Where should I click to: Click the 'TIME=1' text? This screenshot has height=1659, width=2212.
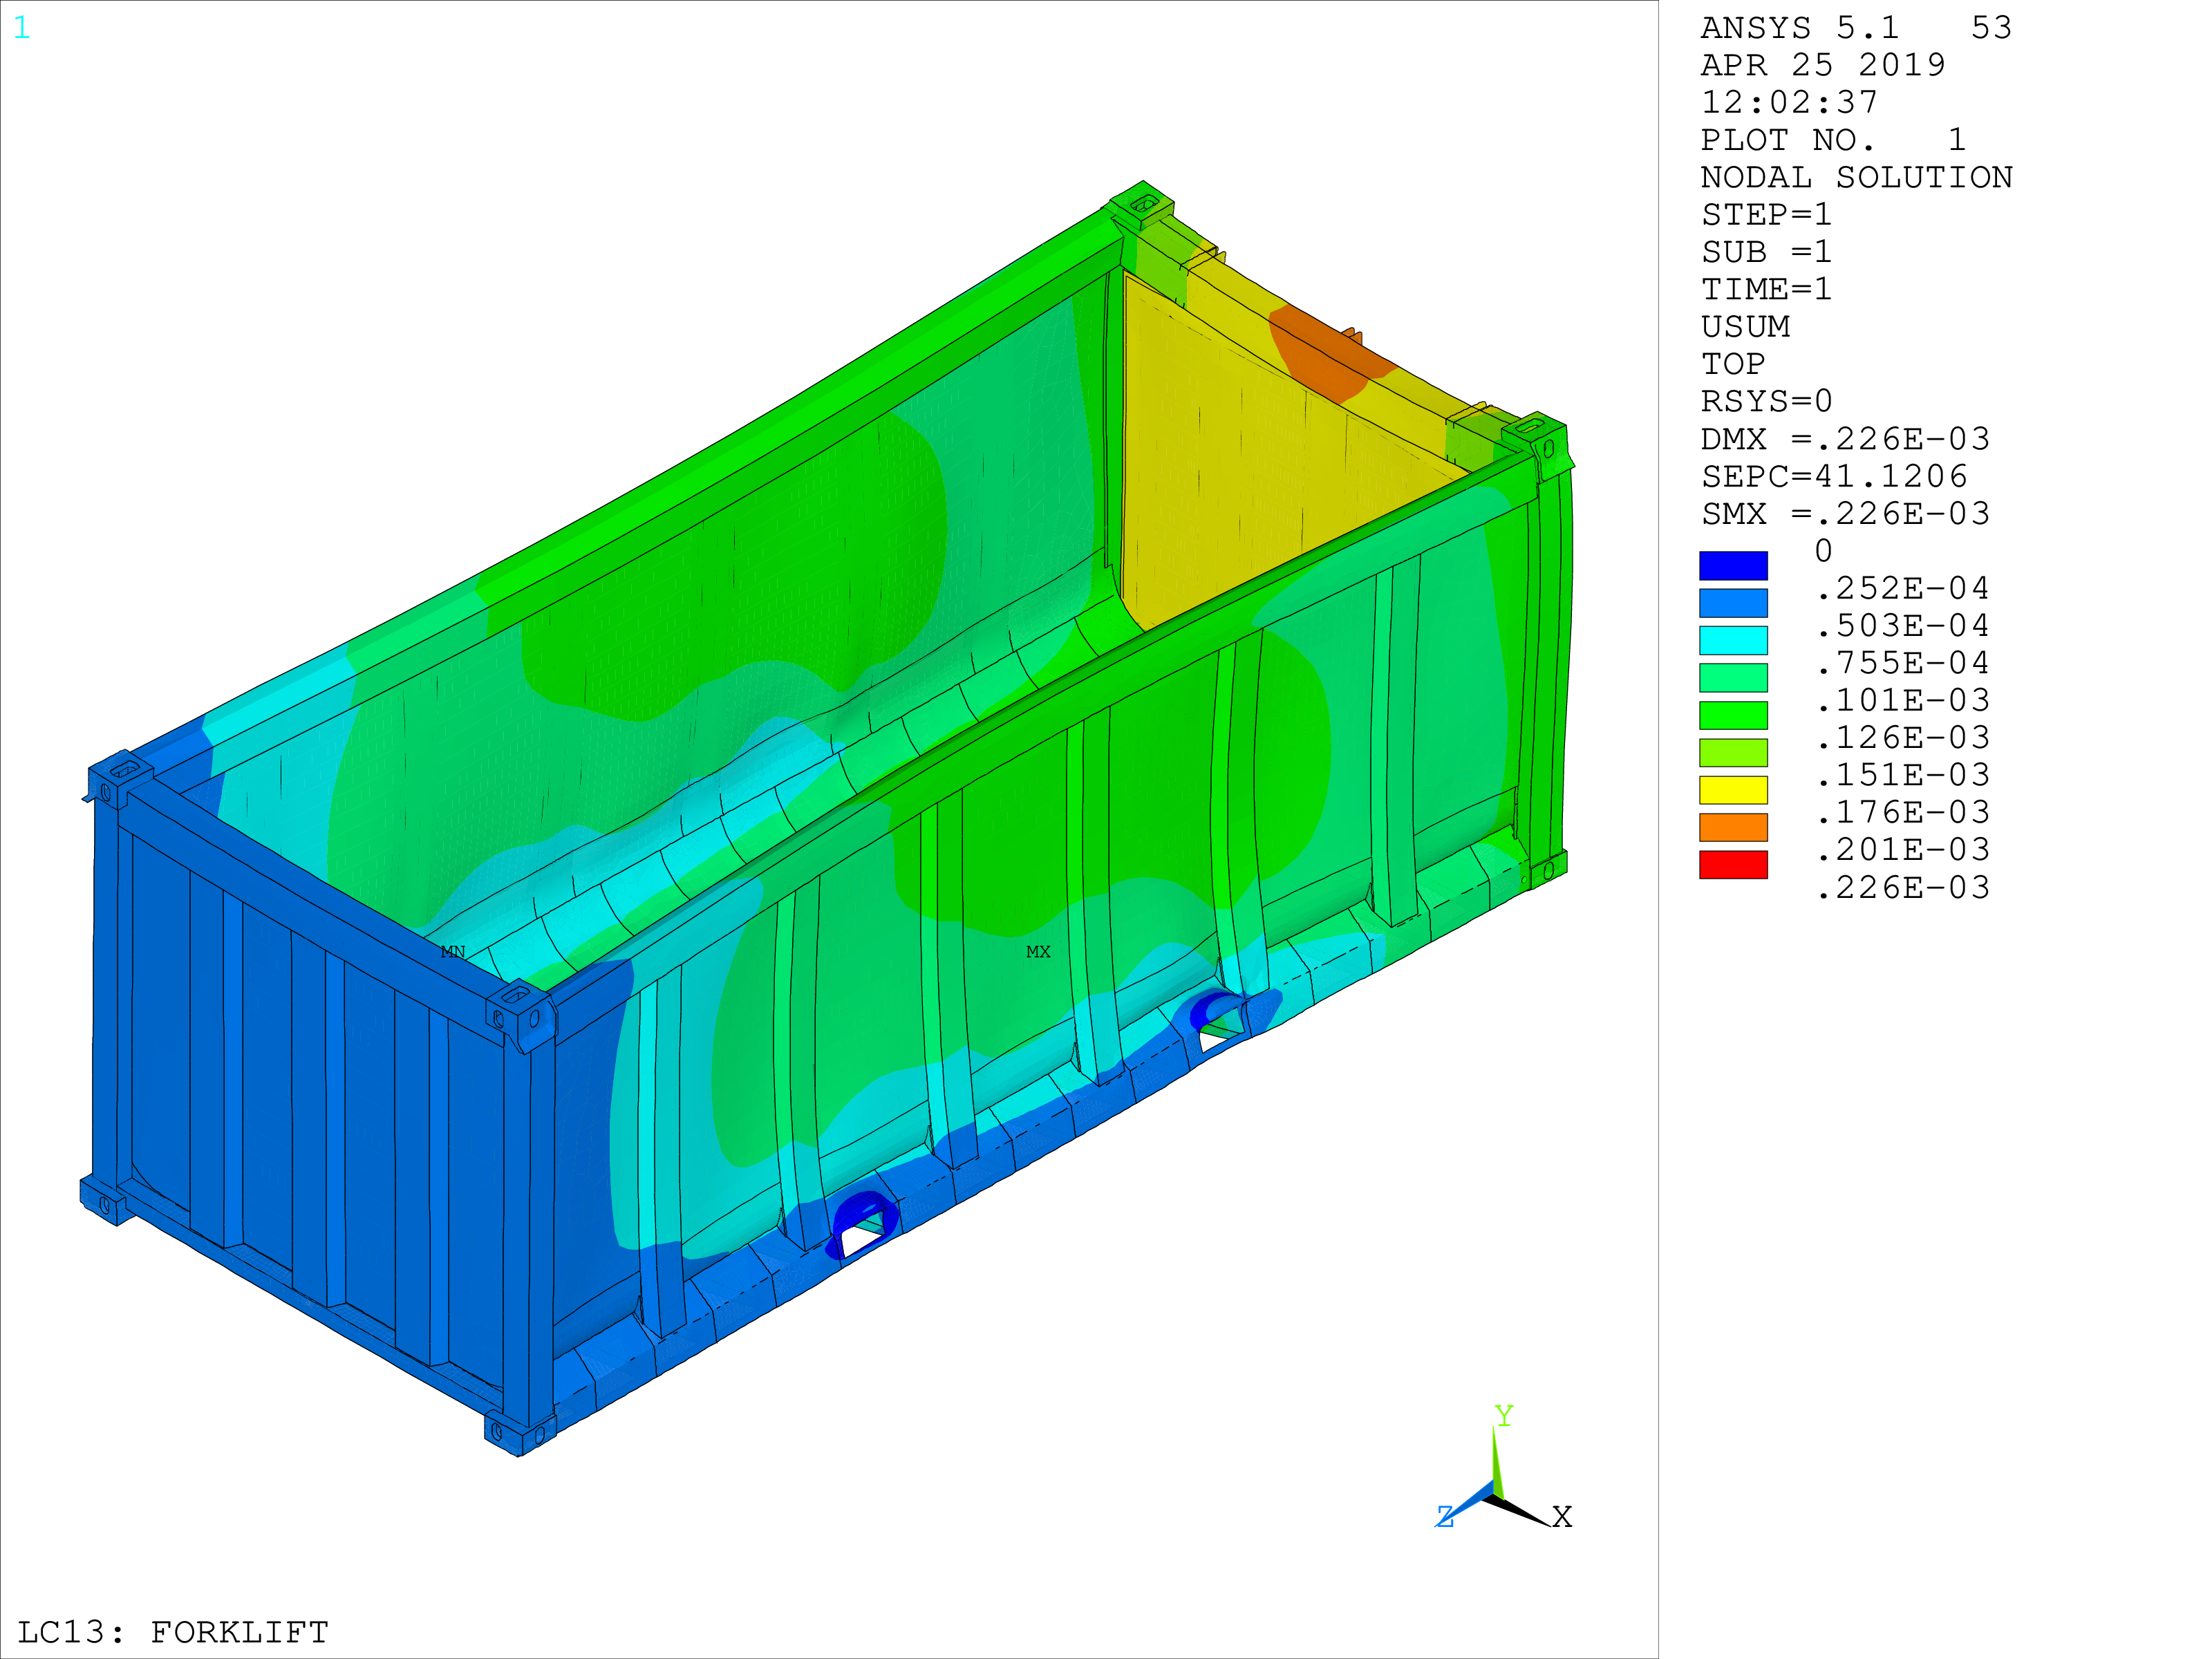click(x=1767, y=289)
